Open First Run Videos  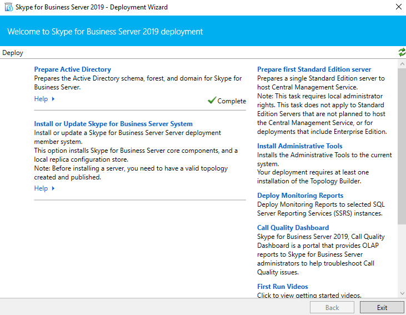click(283, 287)
